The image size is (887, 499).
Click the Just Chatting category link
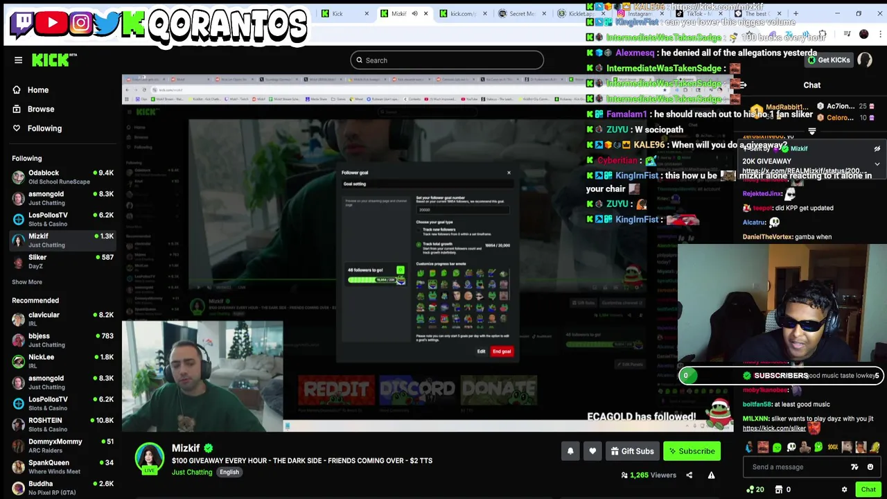coord(192,472)
